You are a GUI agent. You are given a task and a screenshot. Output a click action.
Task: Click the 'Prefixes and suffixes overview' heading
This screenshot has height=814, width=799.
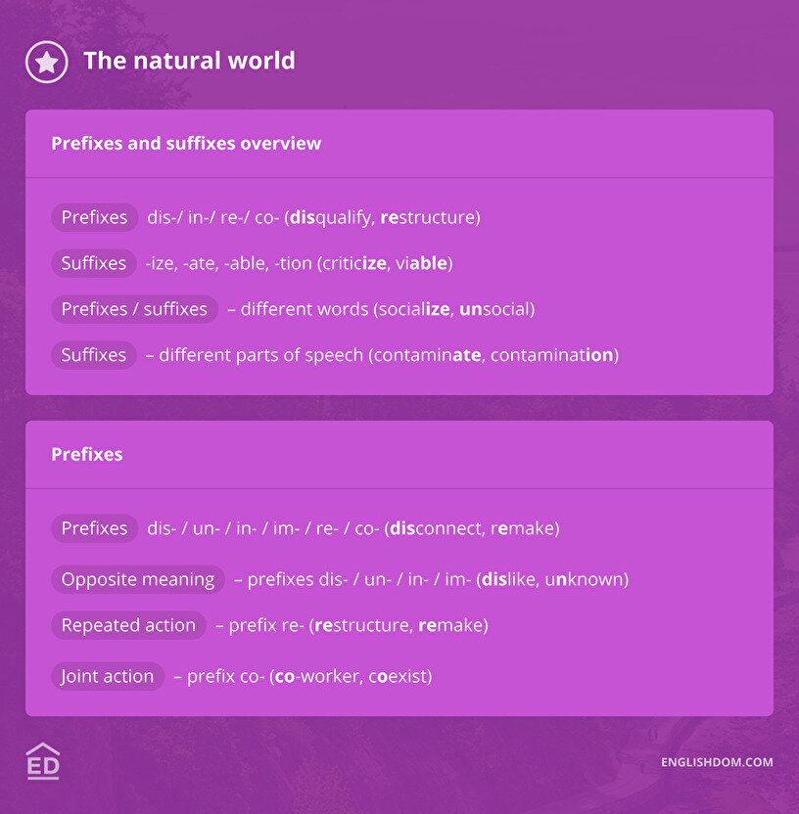coord(186,144)
